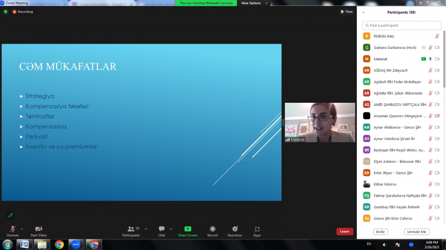Click the Reactions icon in toolbar

(235, 229)
